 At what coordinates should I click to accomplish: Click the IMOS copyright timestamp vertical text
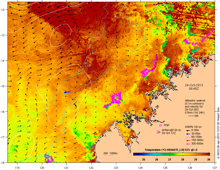[218, 133]
